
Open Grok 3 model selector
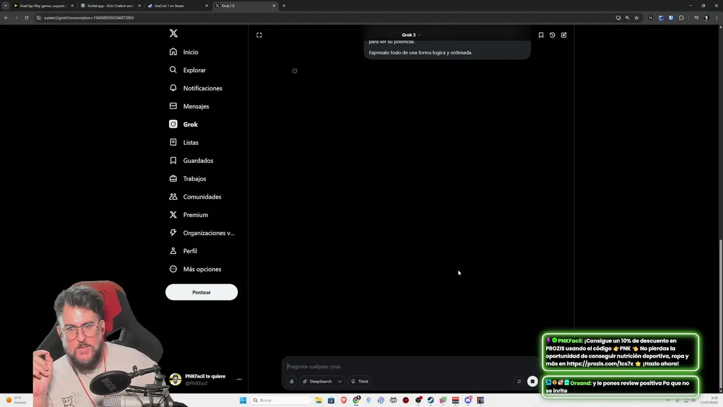coord(411,35)
